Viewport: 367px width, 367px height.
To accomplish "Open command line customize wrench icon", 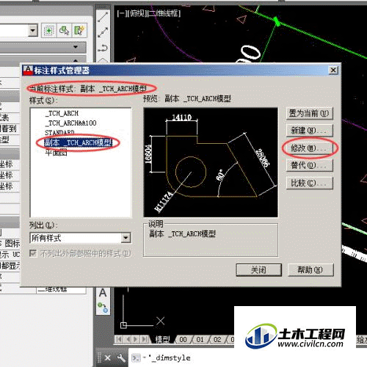I will 121,358.
